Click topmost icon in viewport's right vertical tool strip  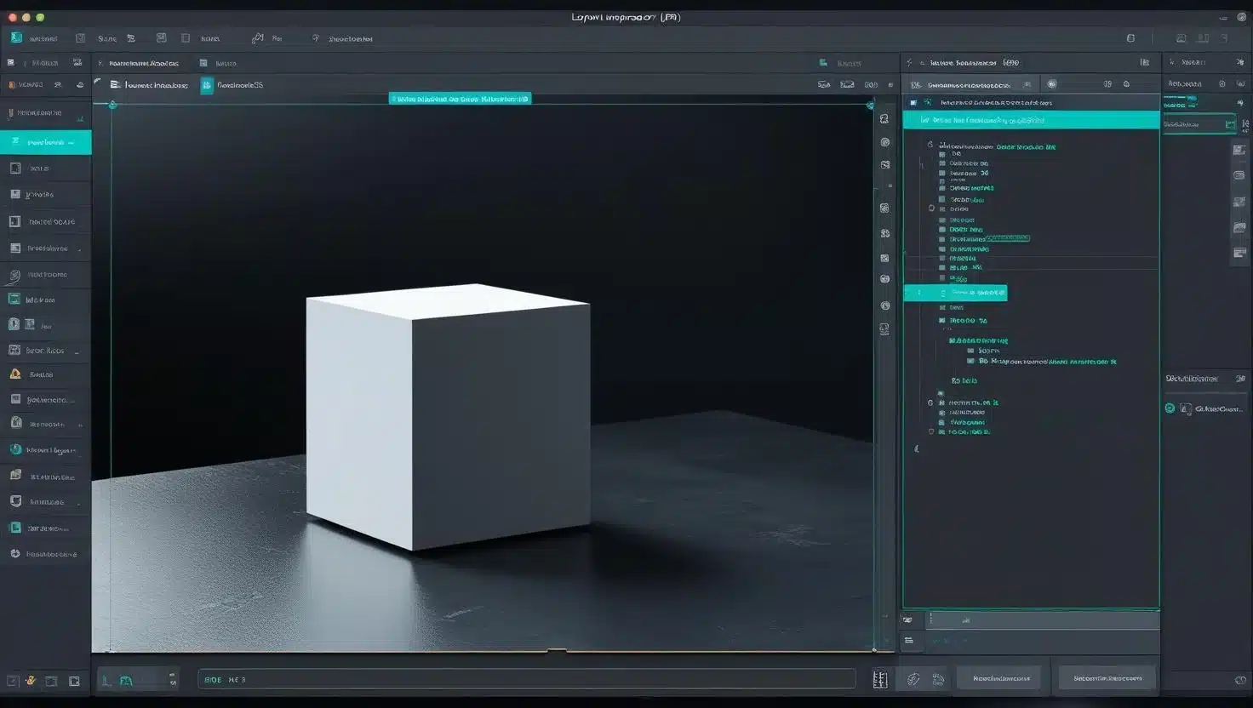pos(885,119)
